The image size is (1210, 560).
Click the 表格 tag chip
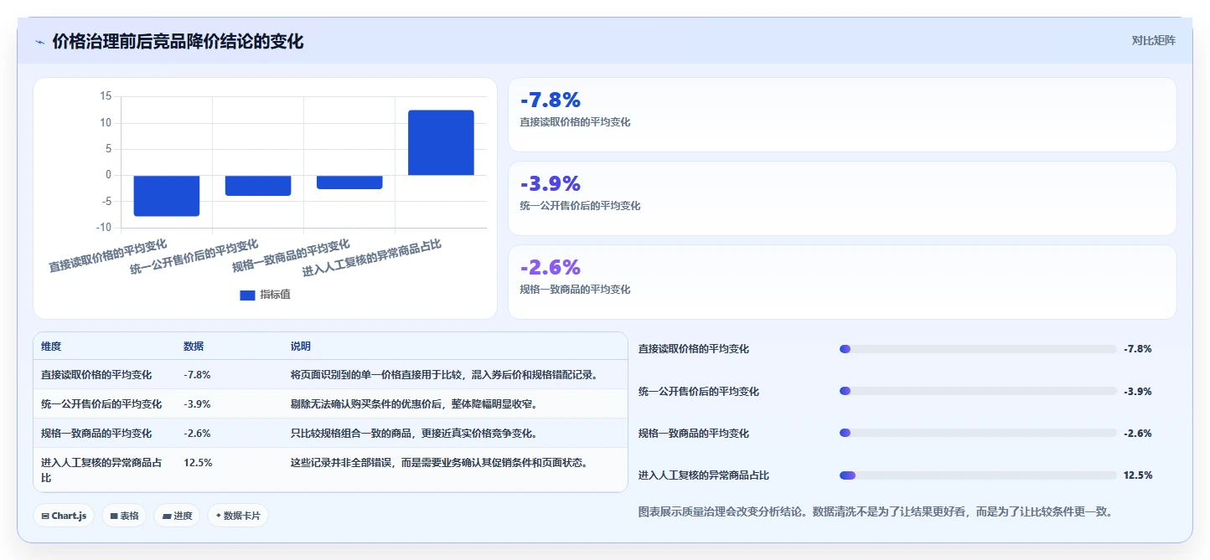pyautogui.click(x=125, y=516)
